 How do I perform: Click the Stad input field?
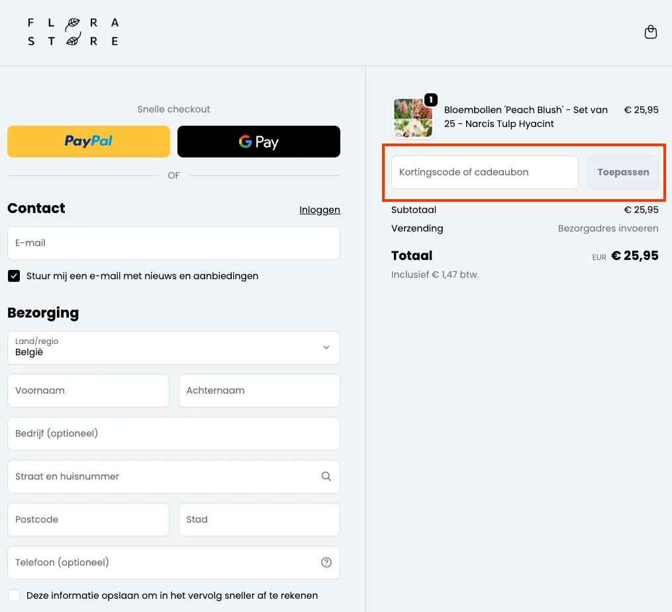pos(259,519)
